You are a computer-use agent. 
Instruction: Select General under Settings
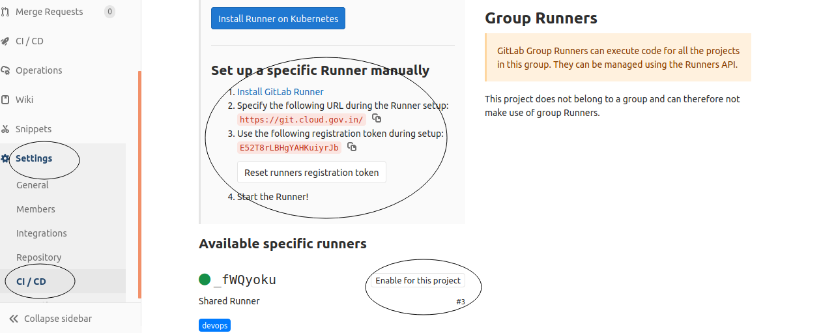(33, 185)
